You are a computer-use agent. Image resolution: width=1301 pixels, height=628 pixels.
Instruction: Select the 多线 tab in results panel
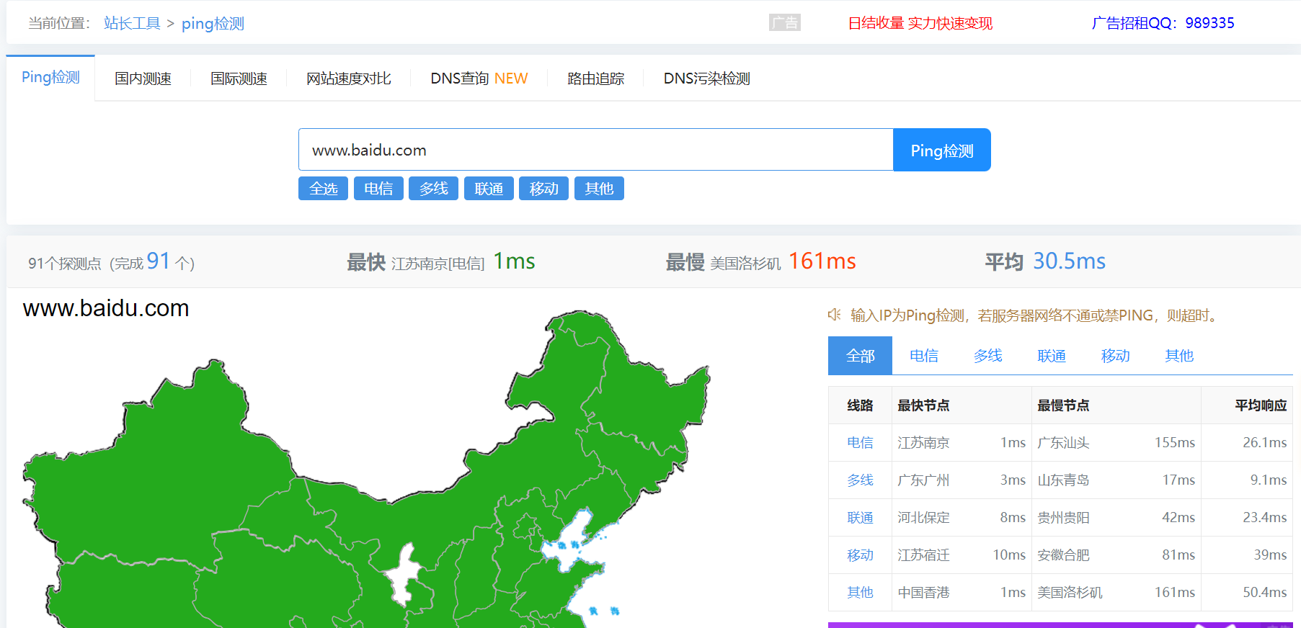(987, 356)
